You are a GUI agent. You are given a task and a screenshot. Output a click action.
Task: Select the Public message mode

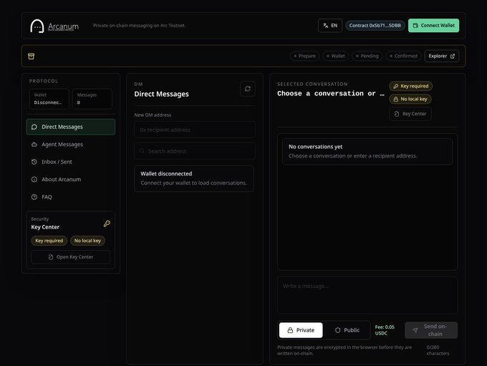pyautogui.click(x=347, y=330)
